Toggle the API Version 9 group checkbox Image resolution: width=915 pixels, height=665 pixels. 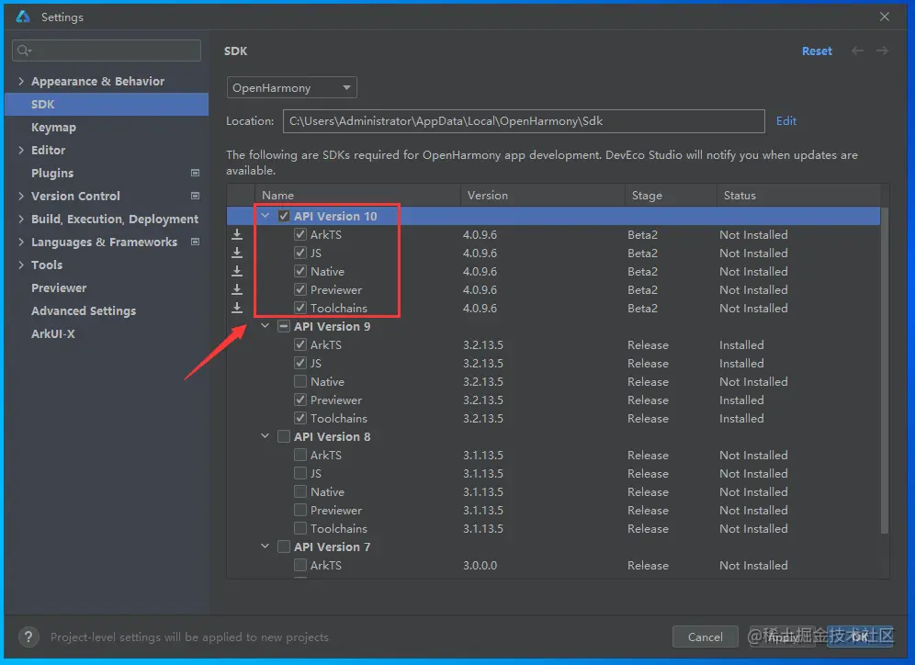tap(284, 326)
